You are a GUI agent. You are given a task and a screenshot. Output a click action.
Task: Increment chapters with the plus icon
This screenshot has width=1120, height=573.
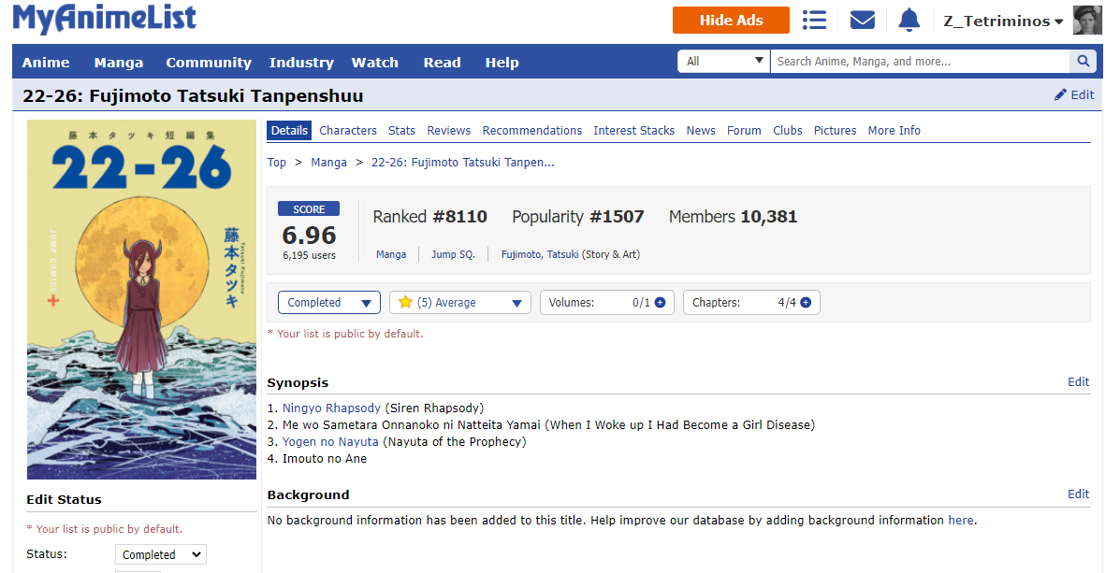coord(806,303)
